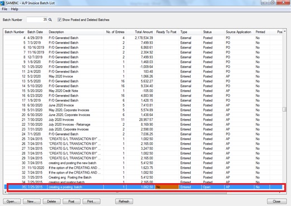The height and width of the screenshot is (206, 291).
Task: Click the Print... button
Action: click(91, 202)
